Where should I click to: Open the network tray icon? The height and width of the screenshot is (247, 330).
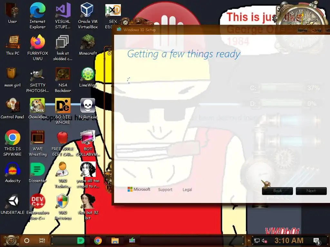257,241
